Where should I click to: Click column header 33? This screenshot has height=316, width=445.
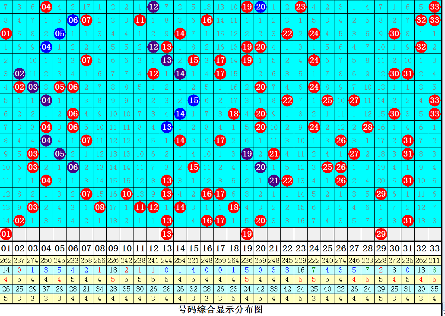tap(435, 248)
